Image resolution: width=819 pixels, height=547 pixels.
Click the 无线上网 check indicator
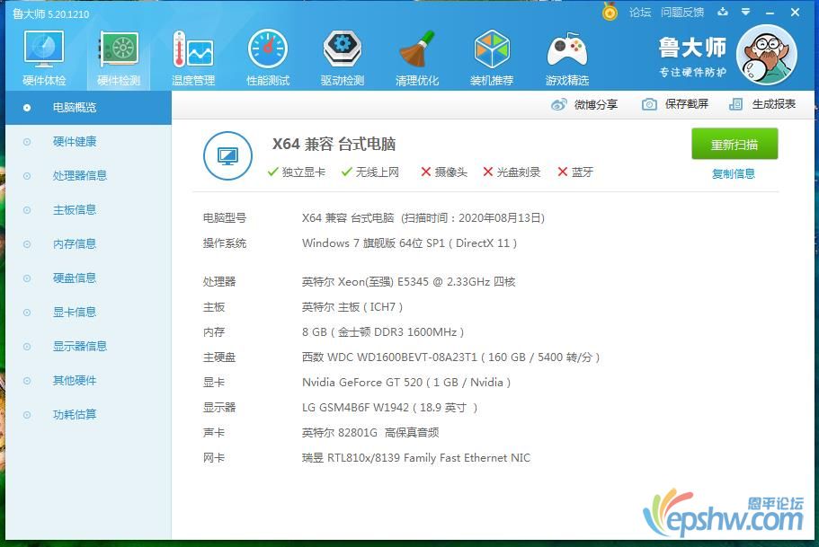click(x=369, y=172)
